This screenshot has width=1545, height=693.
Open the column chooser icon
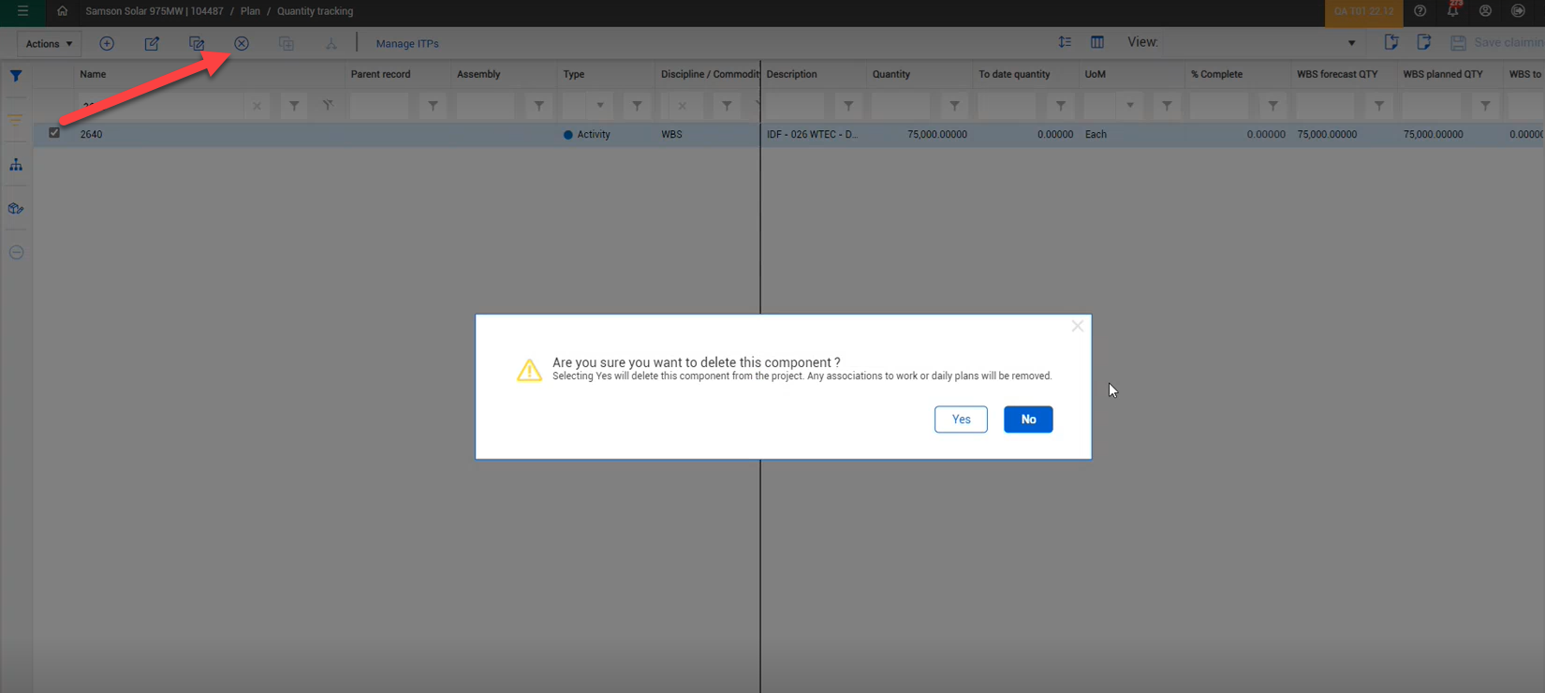(x=1097, y=42)
